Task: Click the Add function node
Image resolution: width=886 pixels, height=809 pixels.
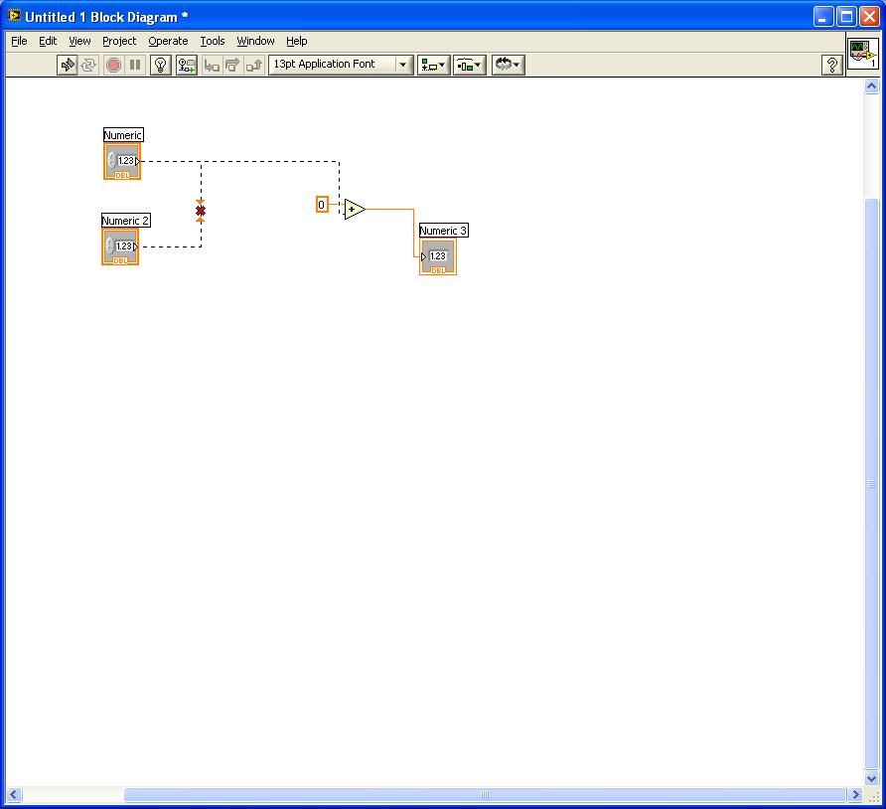Action: 355,209
